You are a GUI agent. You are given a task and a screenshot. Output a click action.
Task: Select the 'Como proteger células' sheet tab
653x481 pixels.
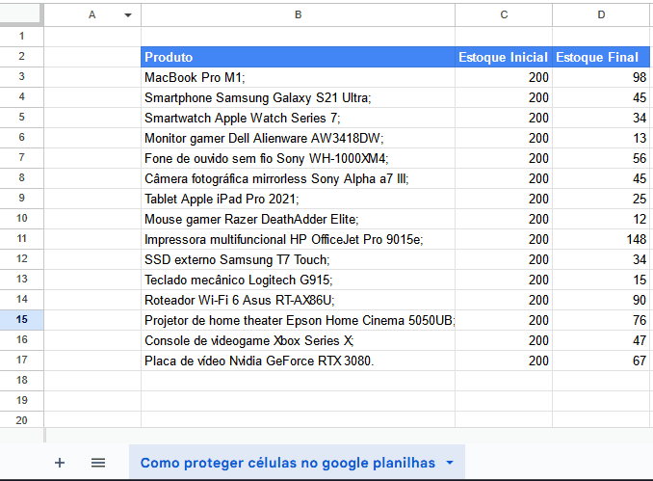(286, 463)
